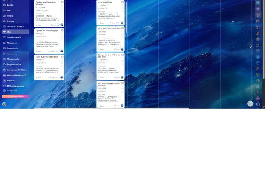Image resolution: width=265 pixels, height=176 pixels.
Task: Click chat icon on "Пункт выдачи заказов озон" card
Action: tap(62, 66)
